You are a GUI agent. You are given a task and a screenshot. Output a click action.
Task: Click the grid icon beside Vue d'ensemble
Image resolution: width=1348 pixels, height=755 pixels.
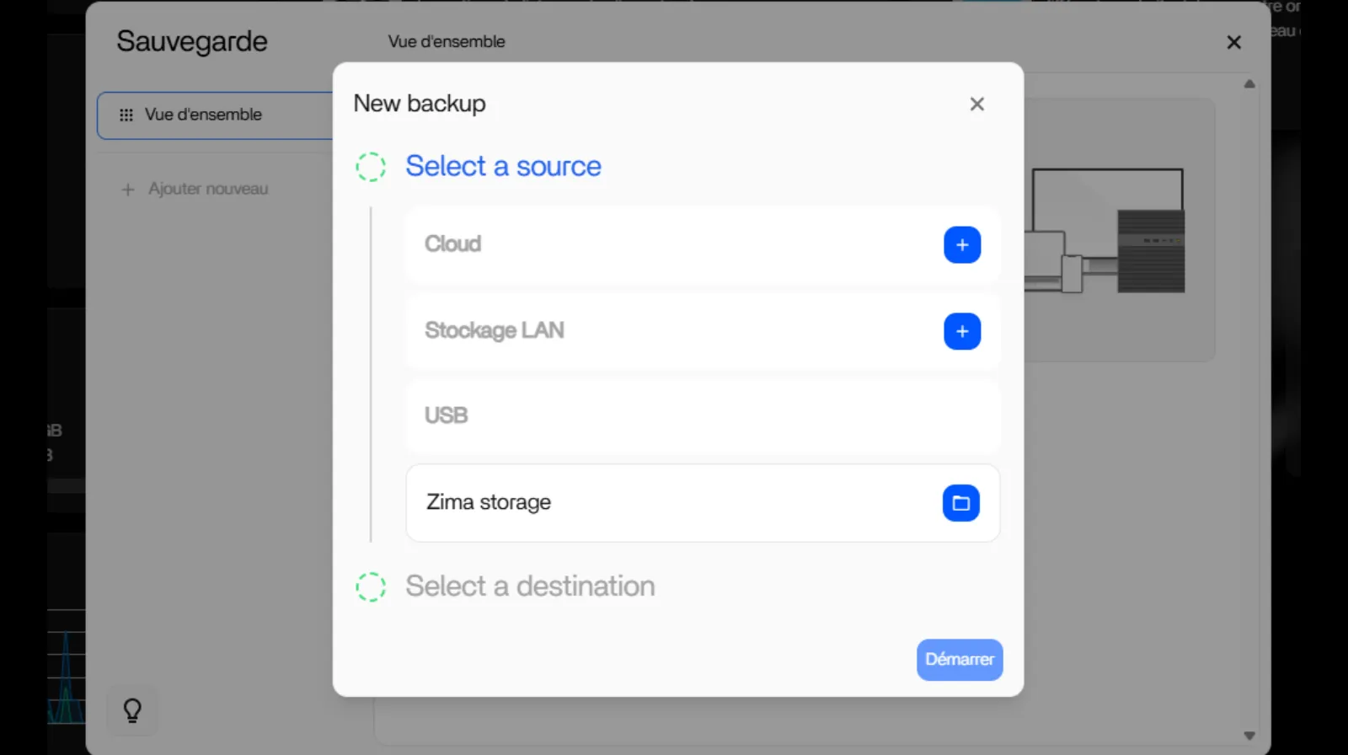click(126, 115)
